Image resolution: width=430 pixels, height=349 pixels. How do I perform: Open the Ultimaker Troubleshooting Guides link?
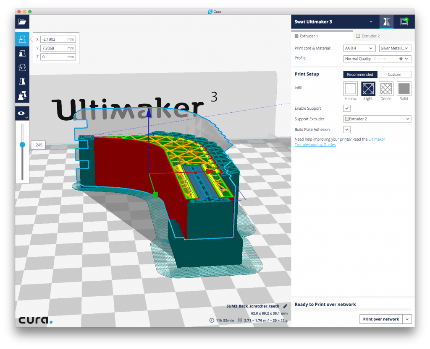tap(340, 142)
